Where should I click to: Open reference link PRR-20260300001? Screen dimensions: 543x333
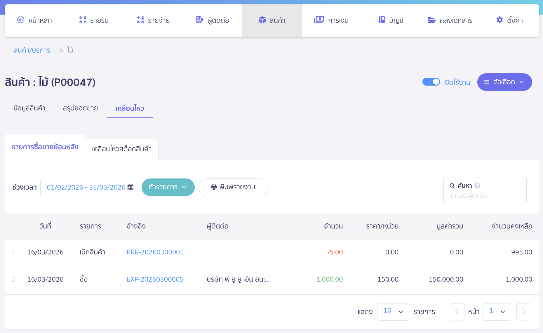155,252
